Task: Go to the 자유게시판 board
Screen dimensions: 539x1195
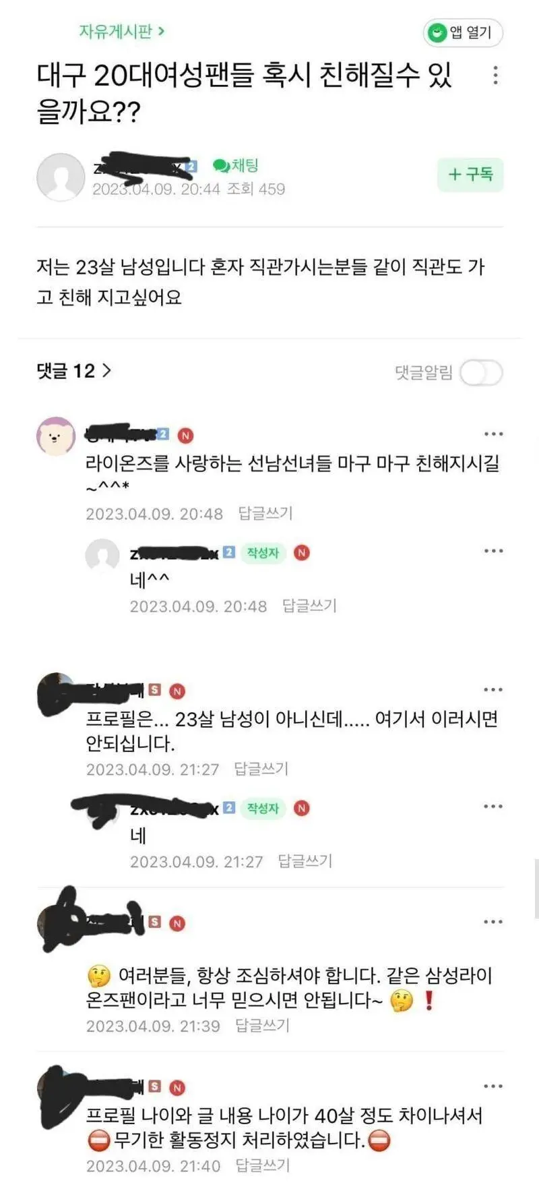Action: pos(122,31)
